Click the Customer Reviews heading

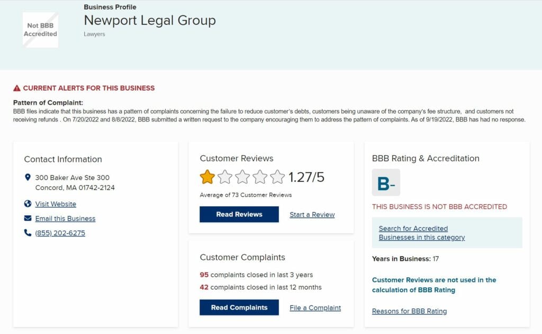(x=237, y=158)
